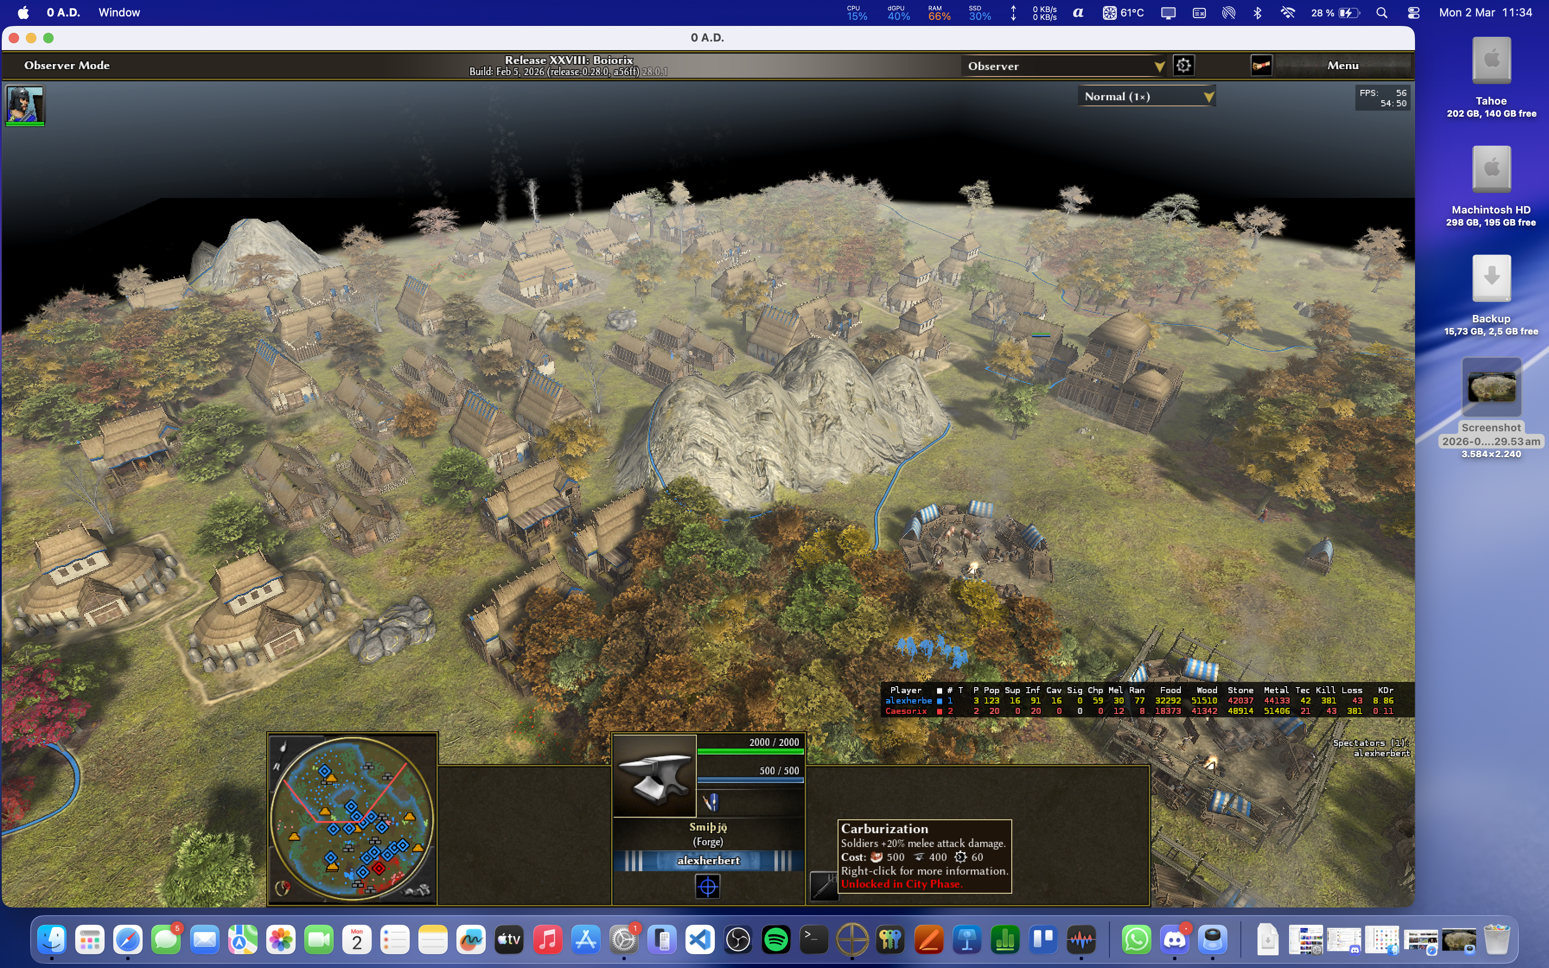Toggle the game speed gear button

click(1183, 65)
